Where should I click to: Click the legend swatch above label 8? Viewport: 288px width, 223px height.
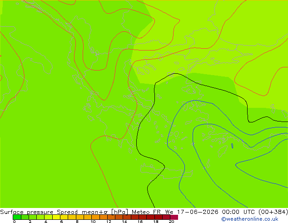tap(79, 217)
